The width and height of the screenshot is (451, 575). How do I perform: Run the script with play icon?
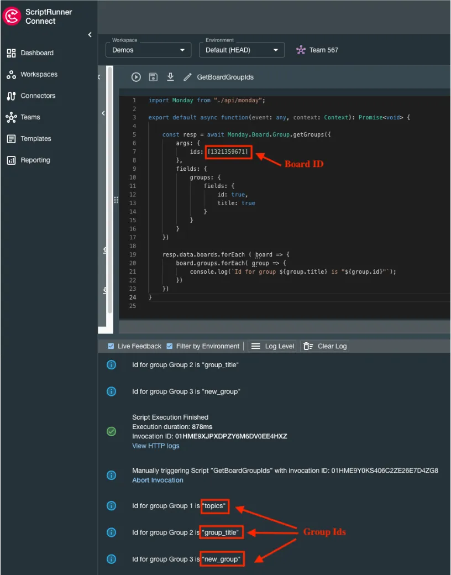136,77
